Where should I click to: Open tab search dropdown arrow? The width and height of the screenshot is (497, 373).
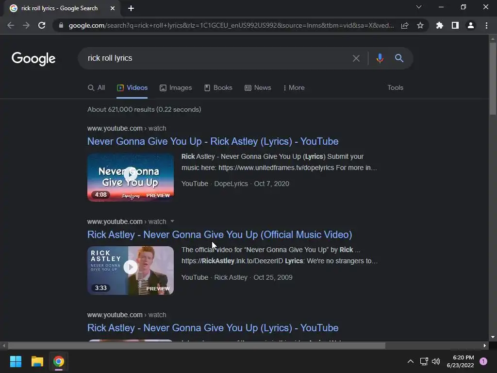tap(419, 7)
